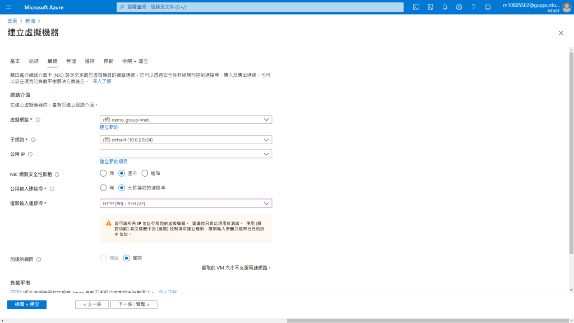Click the 選取的 VM 大小不支援高速網路 message
The image size is (574, 323).
(236, 268)
